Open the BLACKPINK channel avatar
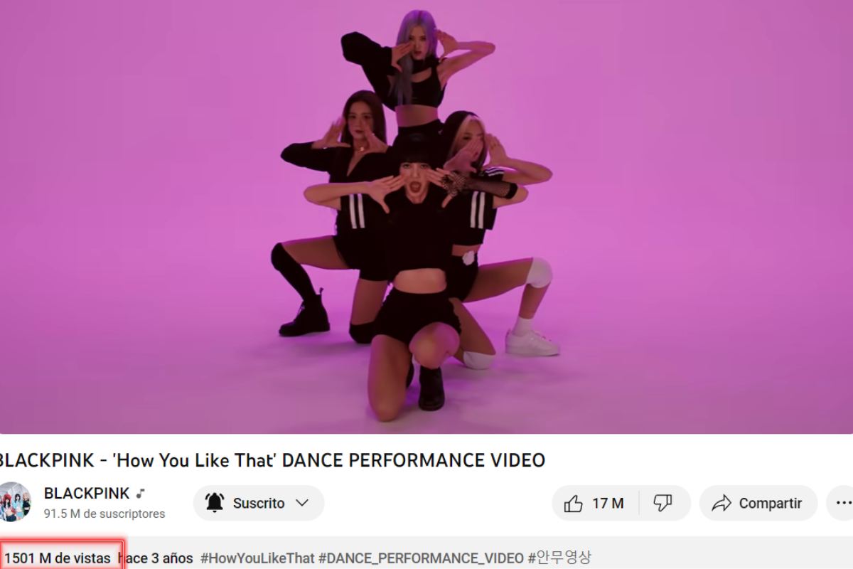853x569 pixels. [14, 502]
